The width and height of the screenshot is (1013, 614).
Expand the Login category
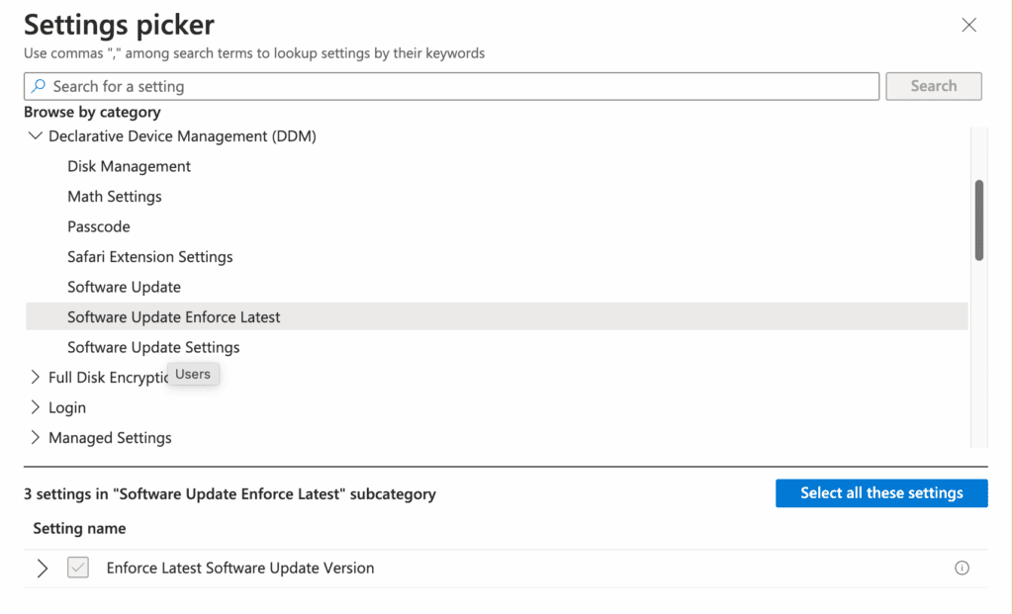[x=36, y=407]
